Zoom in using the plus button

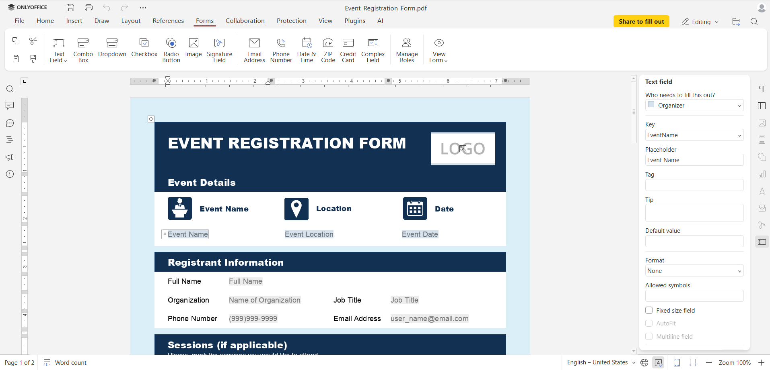[761, 363]
